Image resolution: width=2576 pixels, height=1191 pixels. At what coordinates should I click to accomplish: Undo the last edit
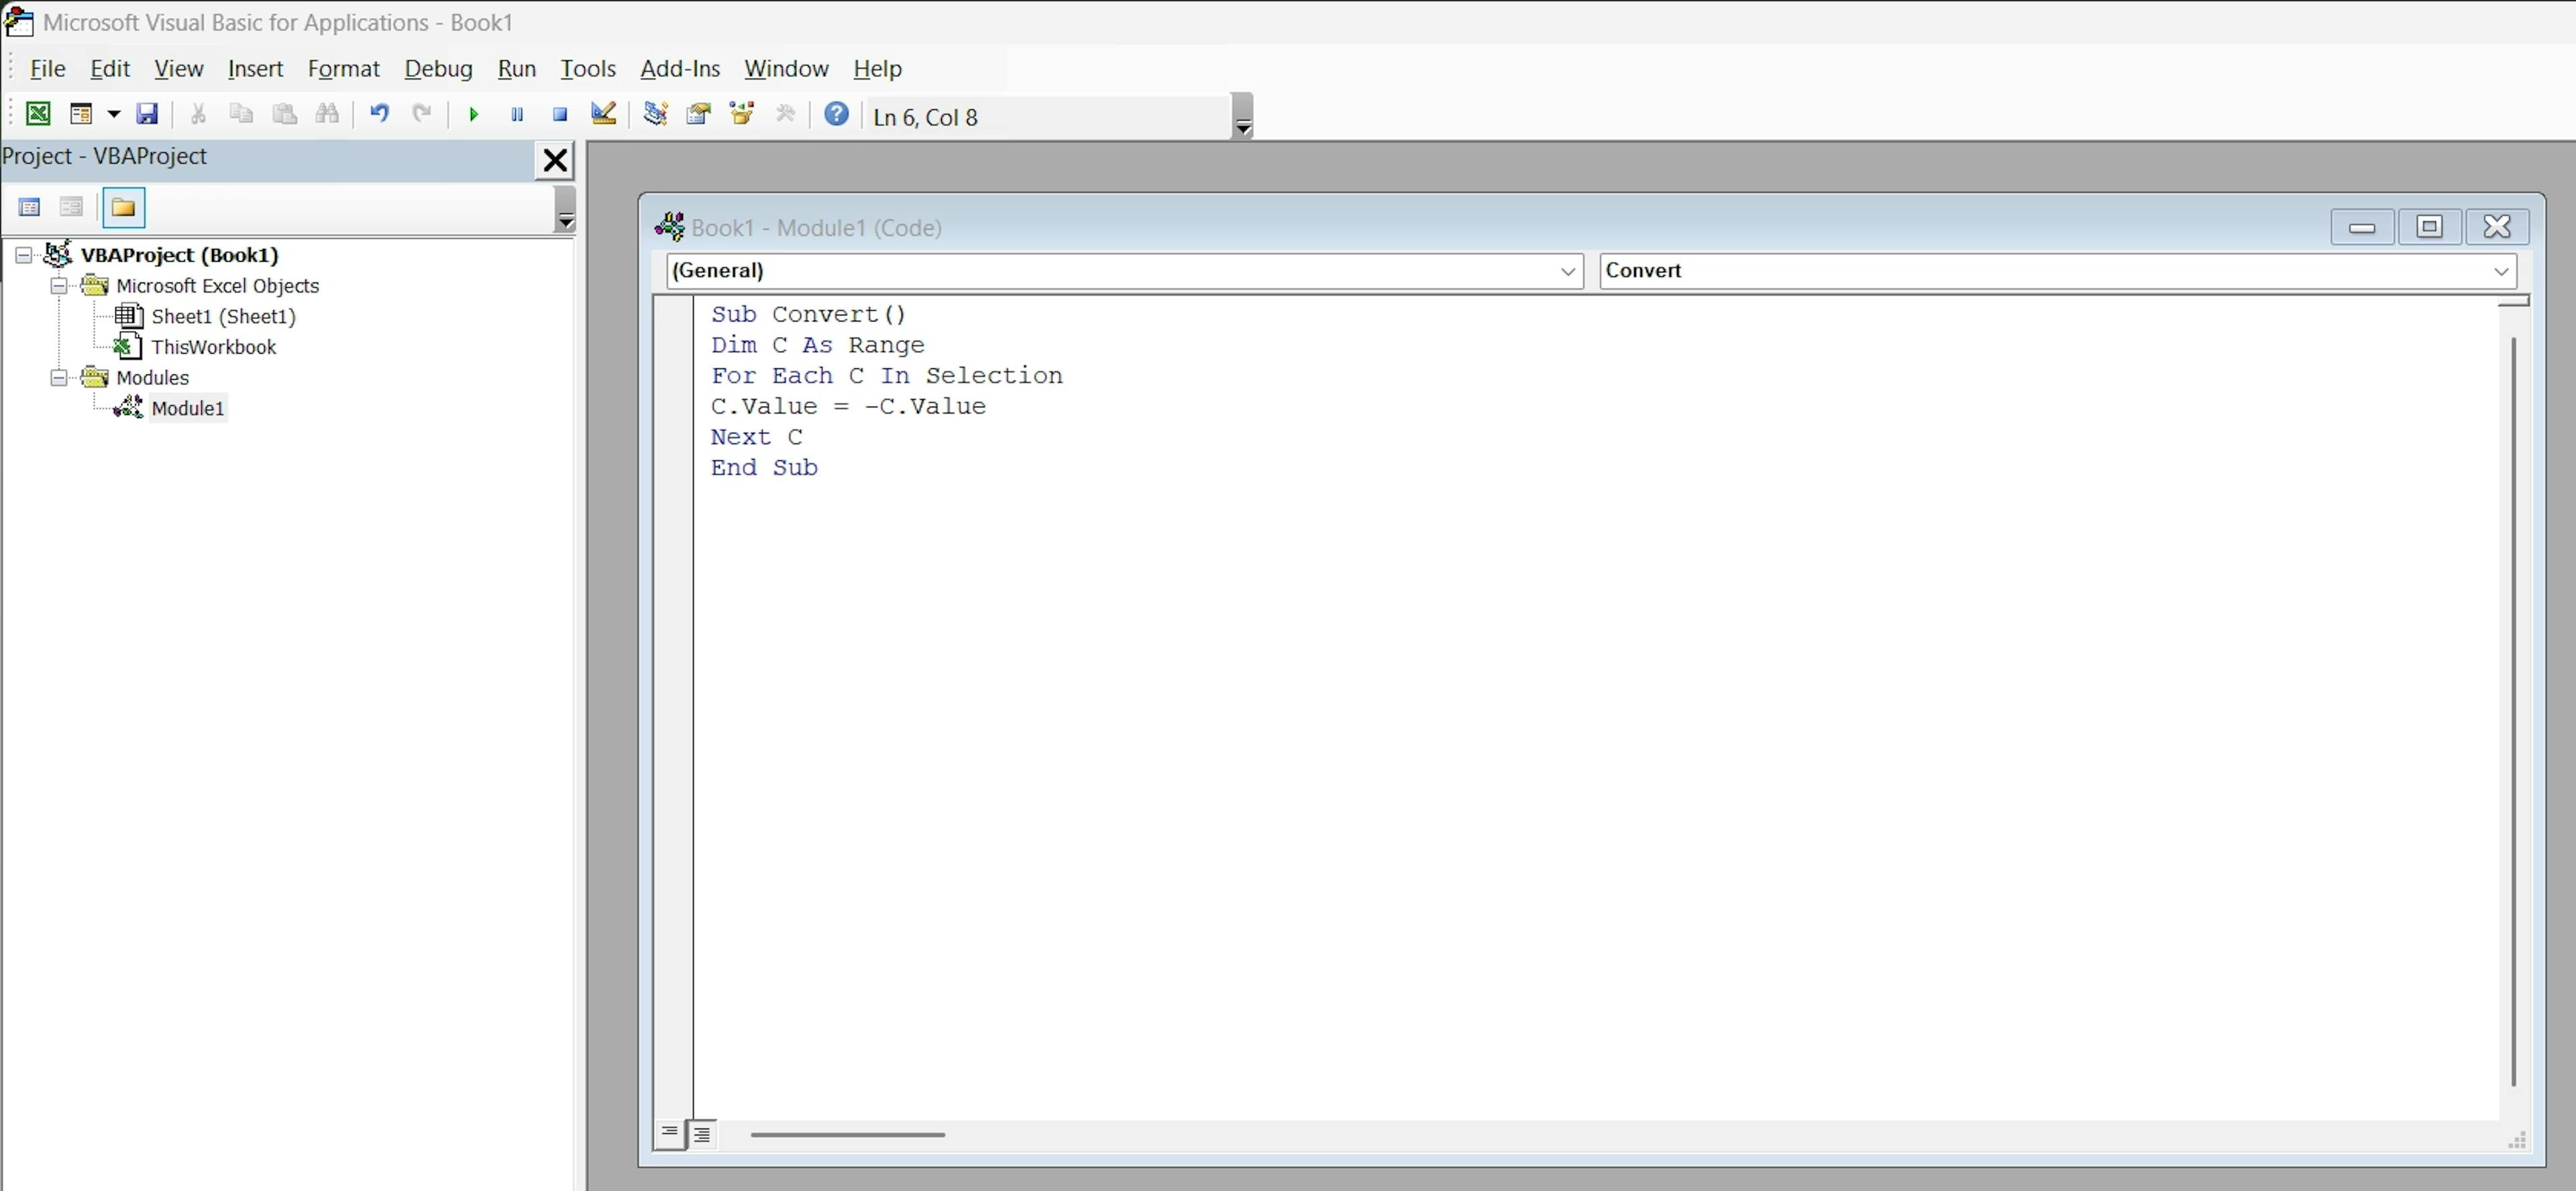(379, 114)
